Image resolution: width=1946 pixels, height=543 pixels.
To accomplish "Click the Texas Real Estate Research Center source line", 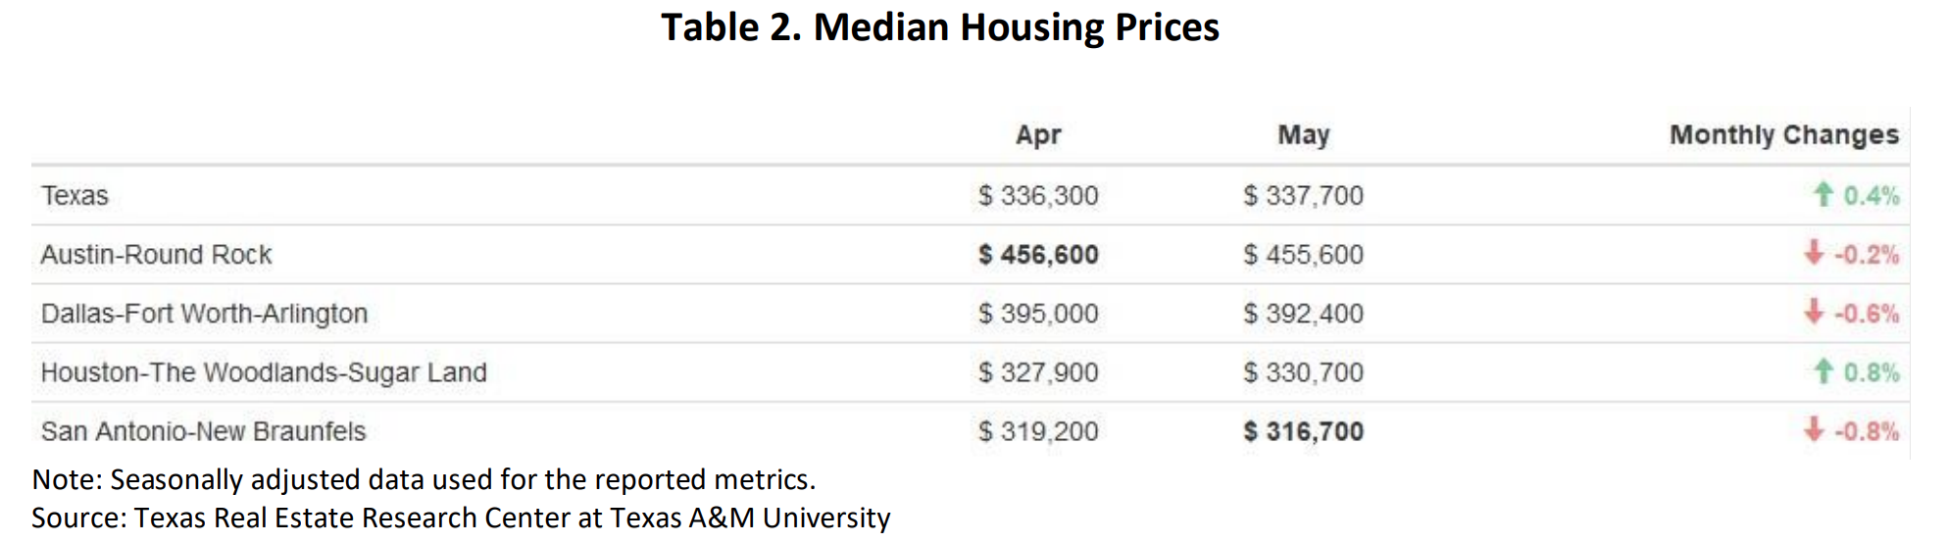I will click(461, 518).
